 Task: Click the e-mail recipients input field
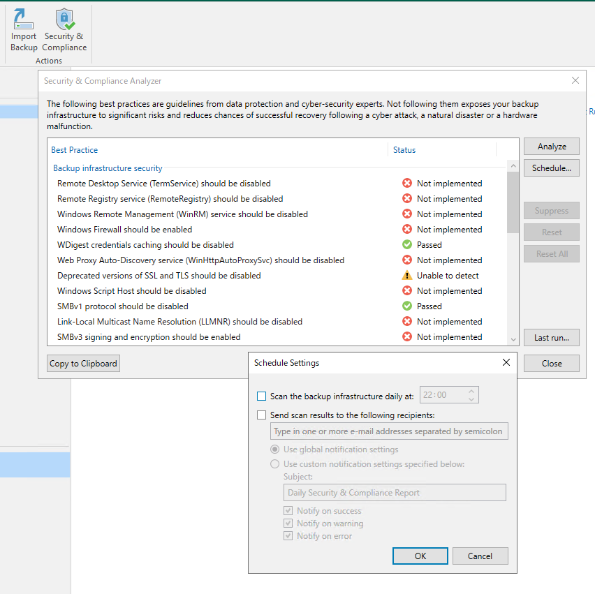[389, 431]
